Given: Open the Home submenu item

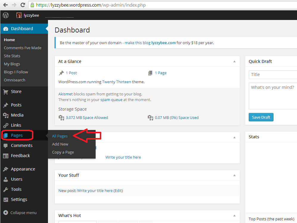Looking at the screenshot, I should [x=10, y=40].
